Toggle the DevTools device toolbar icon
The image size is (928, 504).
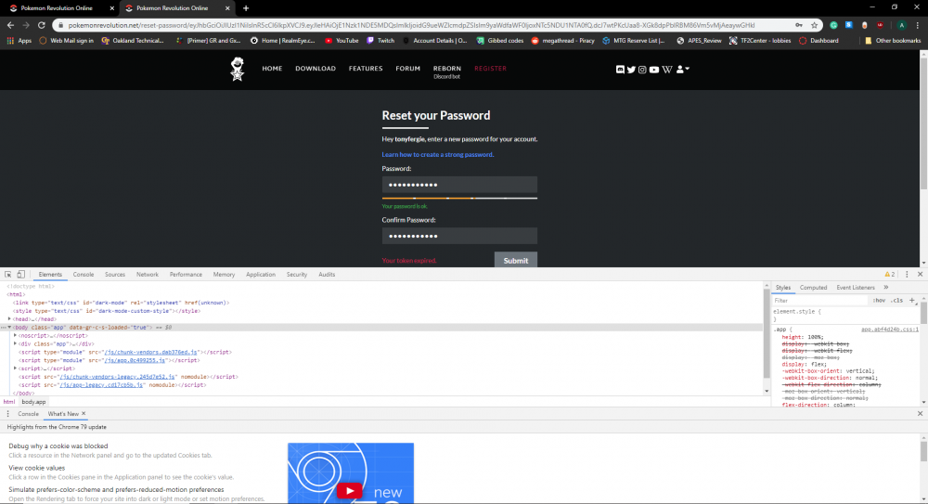(22, 275)
